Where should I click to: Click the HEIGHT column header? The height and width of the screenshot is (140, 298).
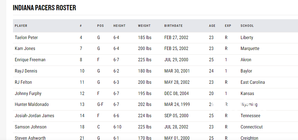coord(119,26)
